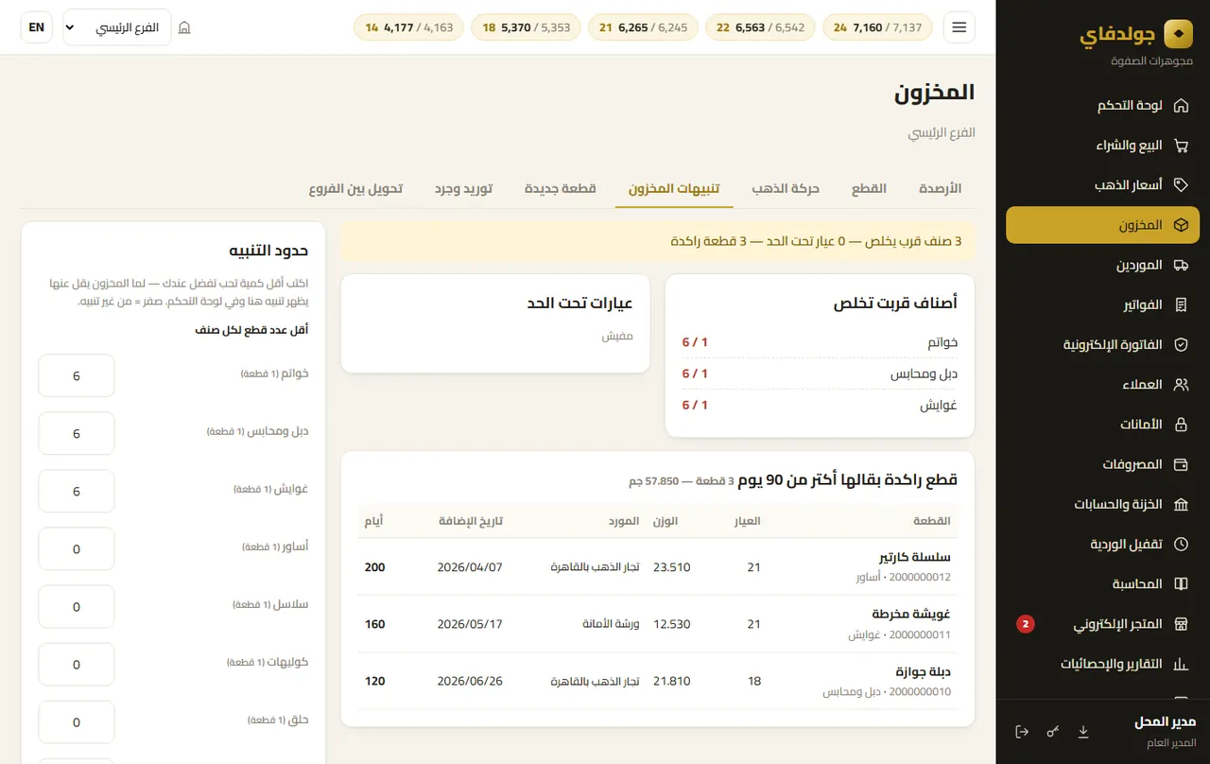Switch to the الأرصدة tab
The height and width of the screenshot is (764, 1210).
[940, 188]
